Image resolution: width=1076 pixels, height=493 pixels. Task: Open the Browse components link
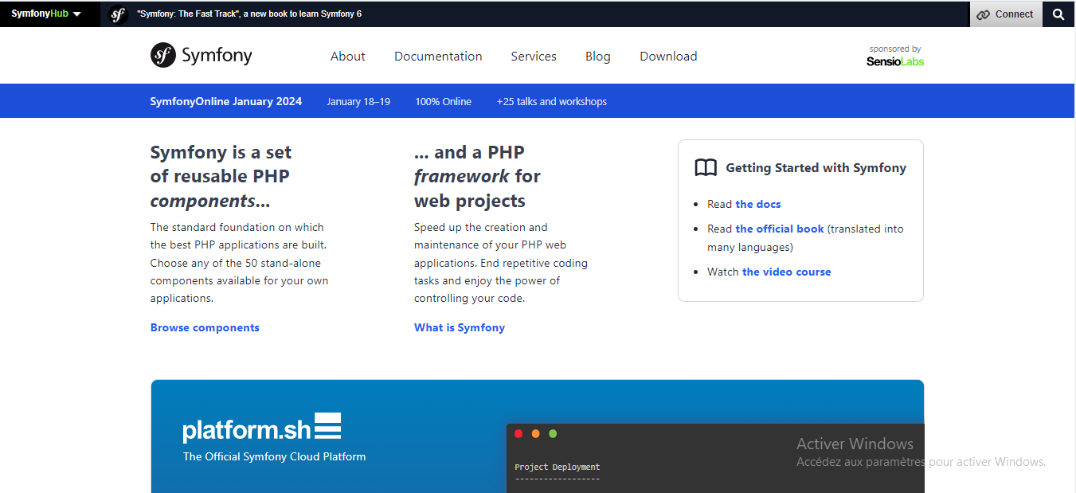[x=205, y=327]
